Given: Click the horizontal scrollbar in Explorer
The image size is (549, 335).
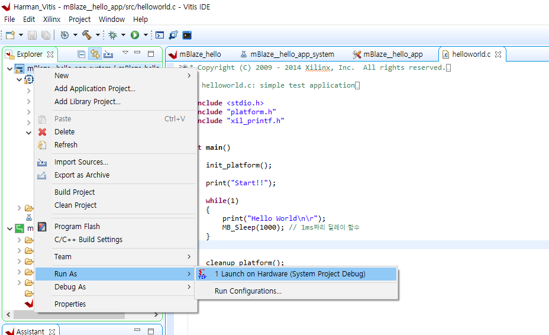Looking at the screenshot, I should [69, 315].
